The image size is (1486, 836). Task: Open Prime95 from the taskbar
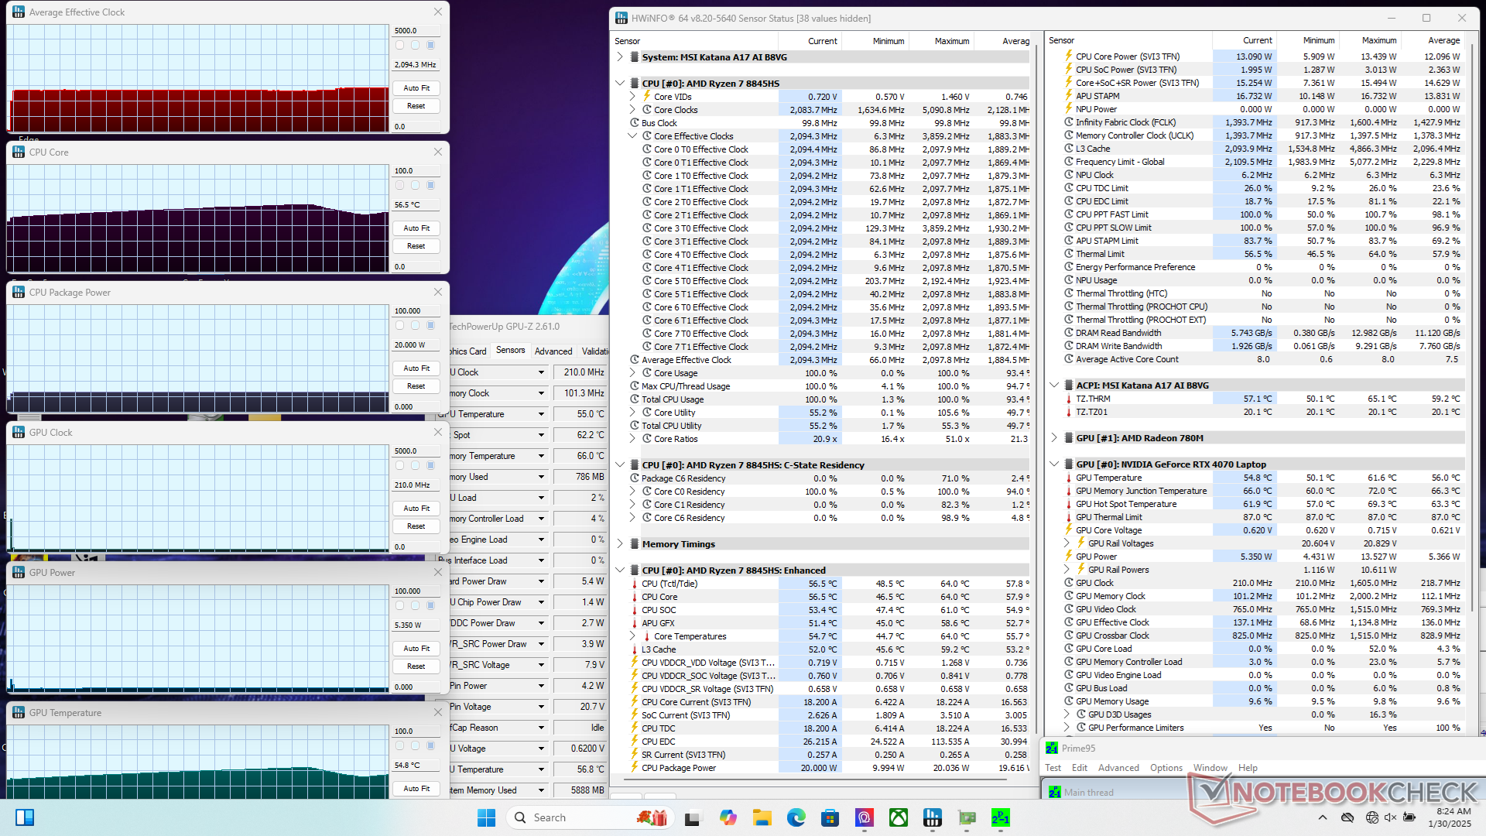[x=1000, y=817]
